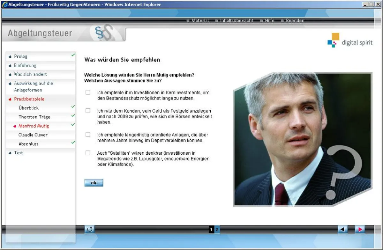
Task: Check the Kerninvestments recommendation checkbox
Action: pos(88,92)
